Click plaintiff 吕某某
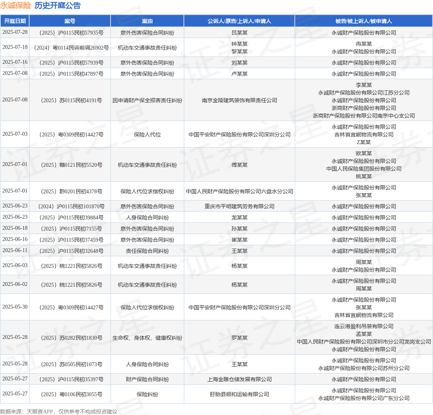 pyautogui.click(x=240, y=33)
